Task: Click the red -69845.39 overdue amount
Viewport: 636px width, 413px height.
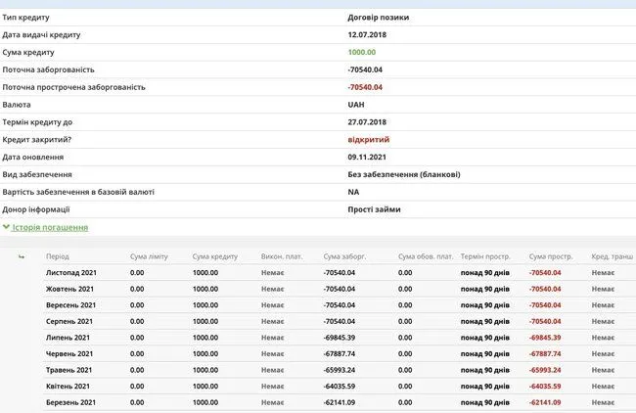Action: (x=545, y=338)
